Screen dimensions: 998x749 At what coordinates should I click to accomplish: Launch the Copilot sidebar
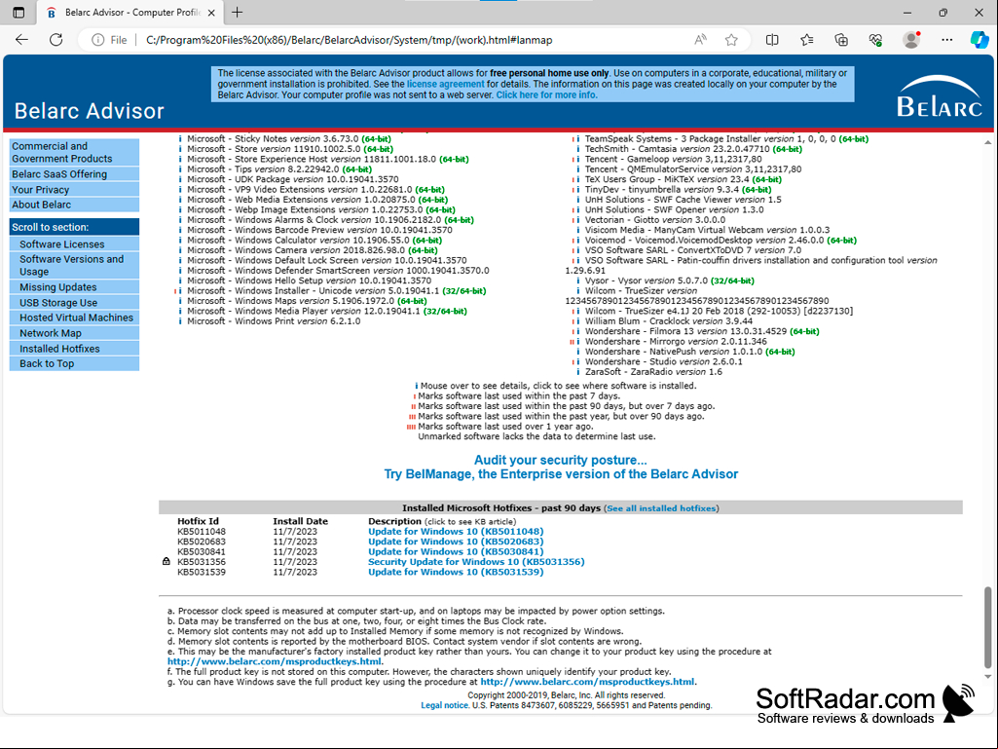[x=979, y=40]
